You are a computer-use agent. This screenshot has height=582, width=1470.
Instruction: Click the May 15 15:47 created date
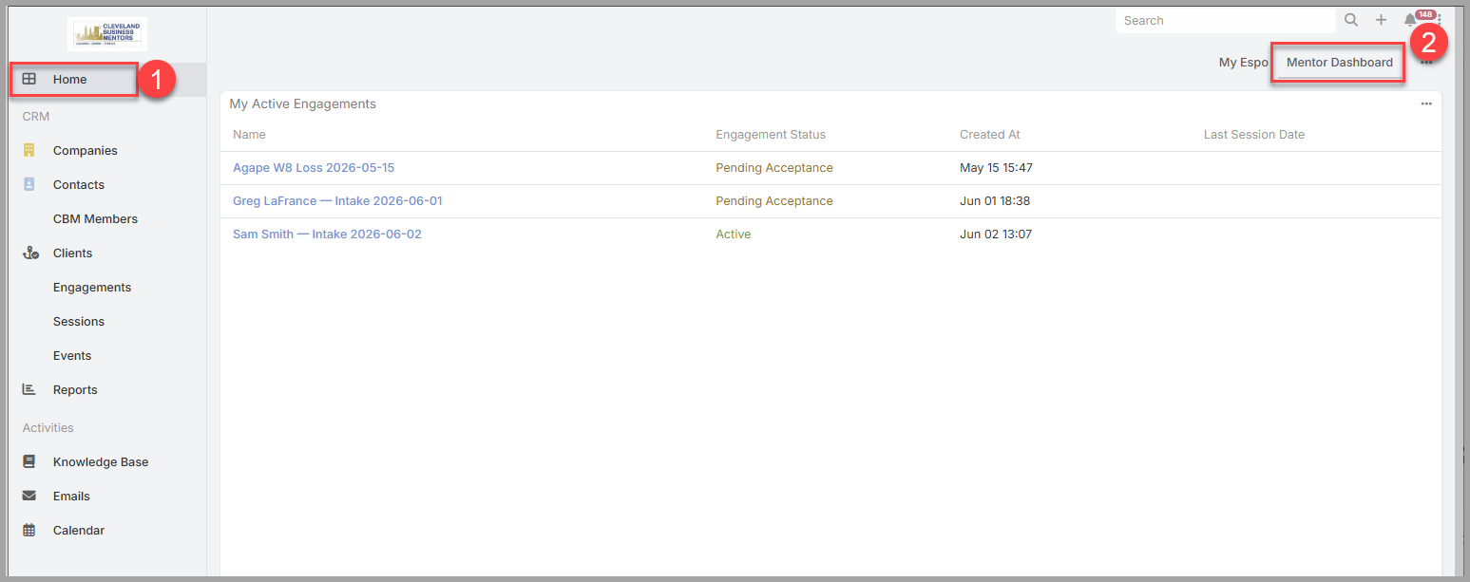[x=996, y=168]
